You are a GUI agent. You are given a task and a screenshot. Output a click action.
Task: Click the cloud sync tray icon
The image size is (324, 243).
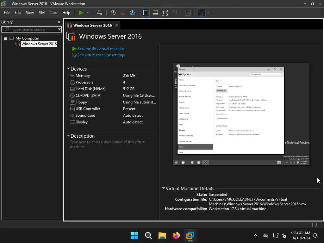[266, 235]
